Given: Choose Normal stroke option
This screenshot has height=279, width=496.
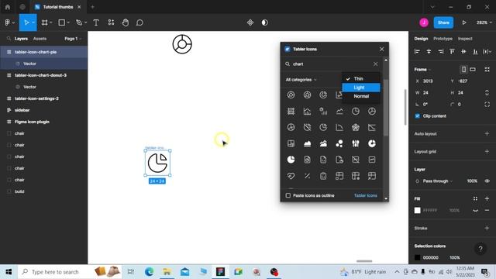Looking at the screenshot, I should [x=361, y=96].
